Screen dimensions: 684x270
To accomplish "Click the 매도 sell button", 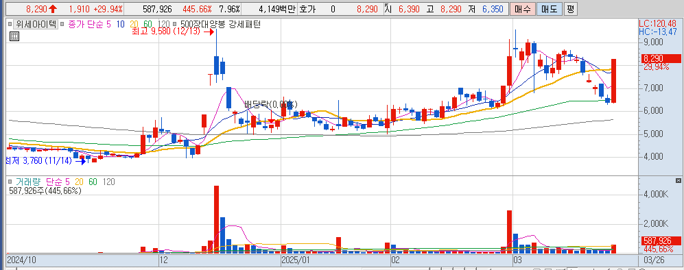I will [x=550, y=9].
